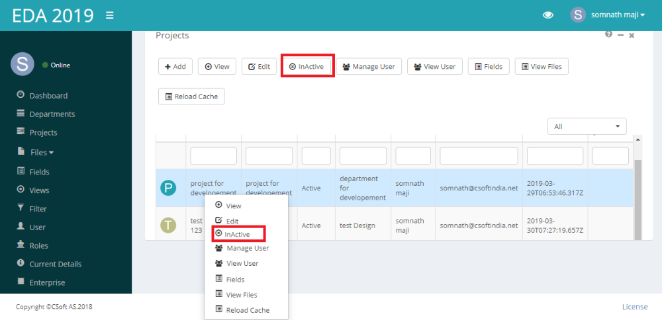
Task: Click the Fields toolbar button
Action: click(x=489, y=67)
